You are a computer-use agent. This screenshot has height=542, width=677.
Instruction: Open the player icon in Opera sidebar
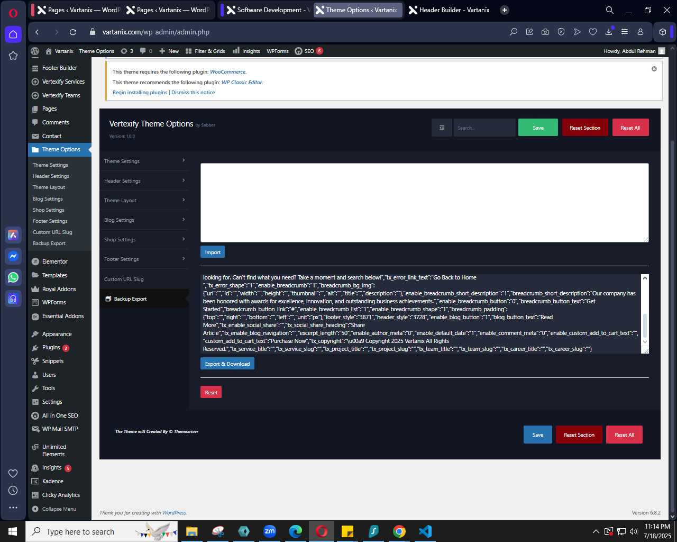tap(13, 299)
